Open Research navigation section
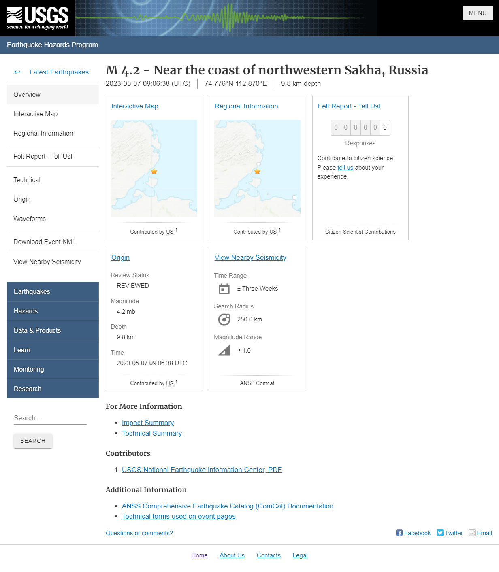The width and height of the screenshot is (499, 572). pos(53,389)
